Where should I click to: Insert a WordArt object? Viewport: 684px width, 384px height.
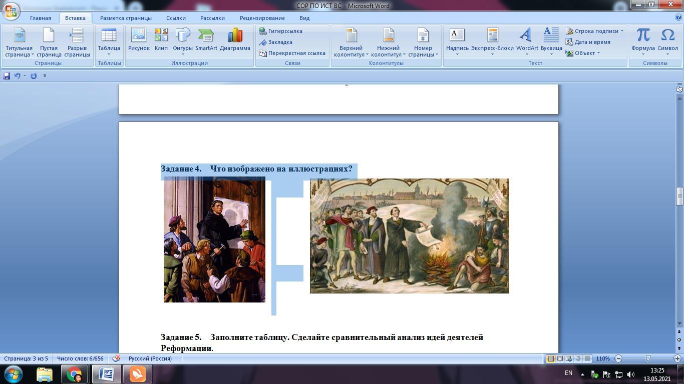point(527,39)
